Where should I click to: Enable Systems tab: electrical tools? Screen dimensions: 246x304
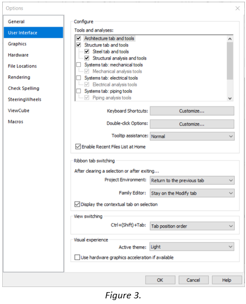[x=79, y=78]
